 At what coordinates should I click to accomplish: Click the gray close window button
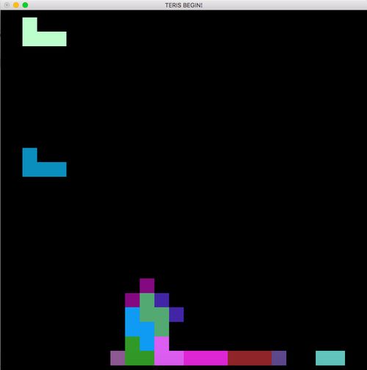tap(7, 5)
